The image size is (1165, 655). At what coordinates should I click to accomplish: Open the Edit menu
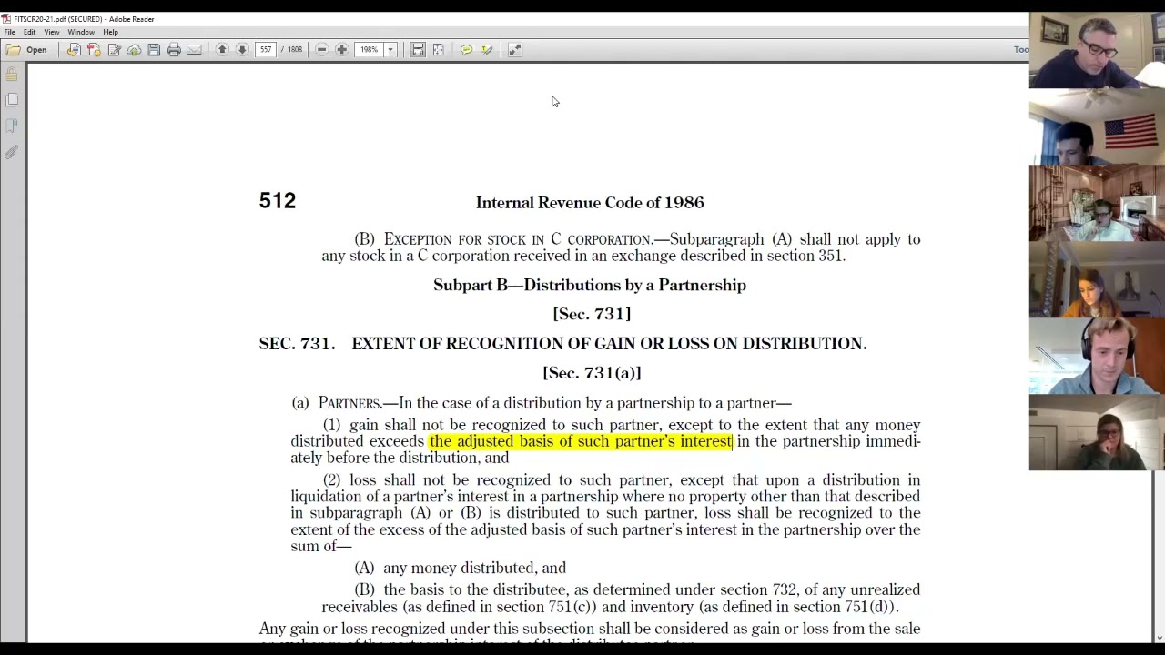click(29, 32)
